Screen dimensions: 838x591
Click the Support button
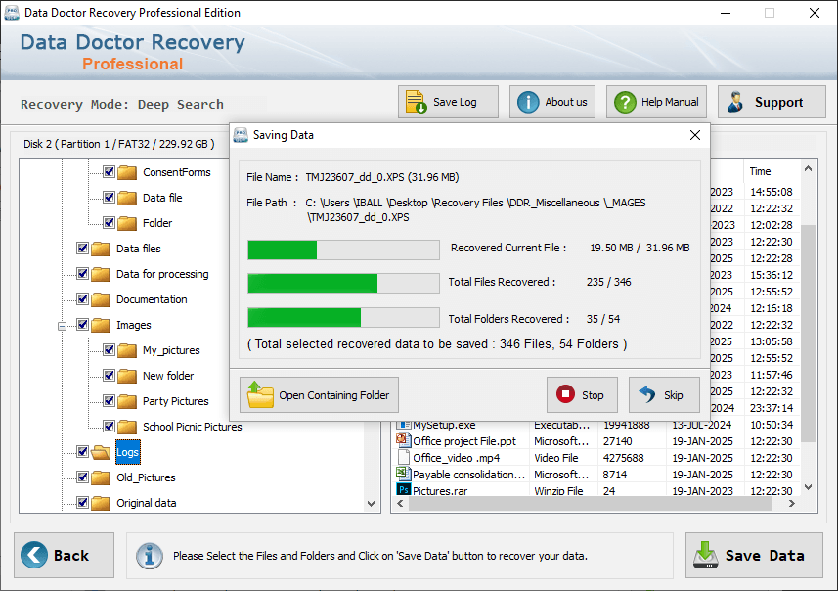[772, 102]
